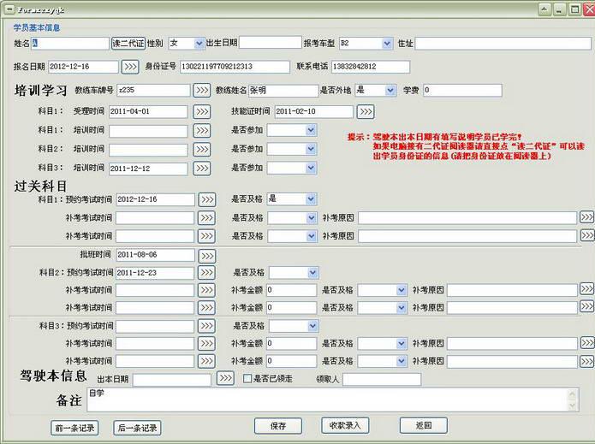Click the 教练车牌号 field containing z235

coord(154,90)
